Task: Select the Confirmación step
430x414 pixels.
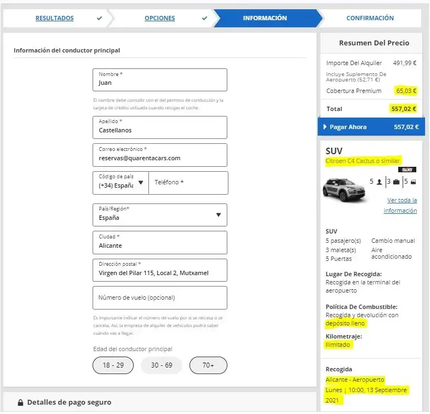Action: click(370, 18)
